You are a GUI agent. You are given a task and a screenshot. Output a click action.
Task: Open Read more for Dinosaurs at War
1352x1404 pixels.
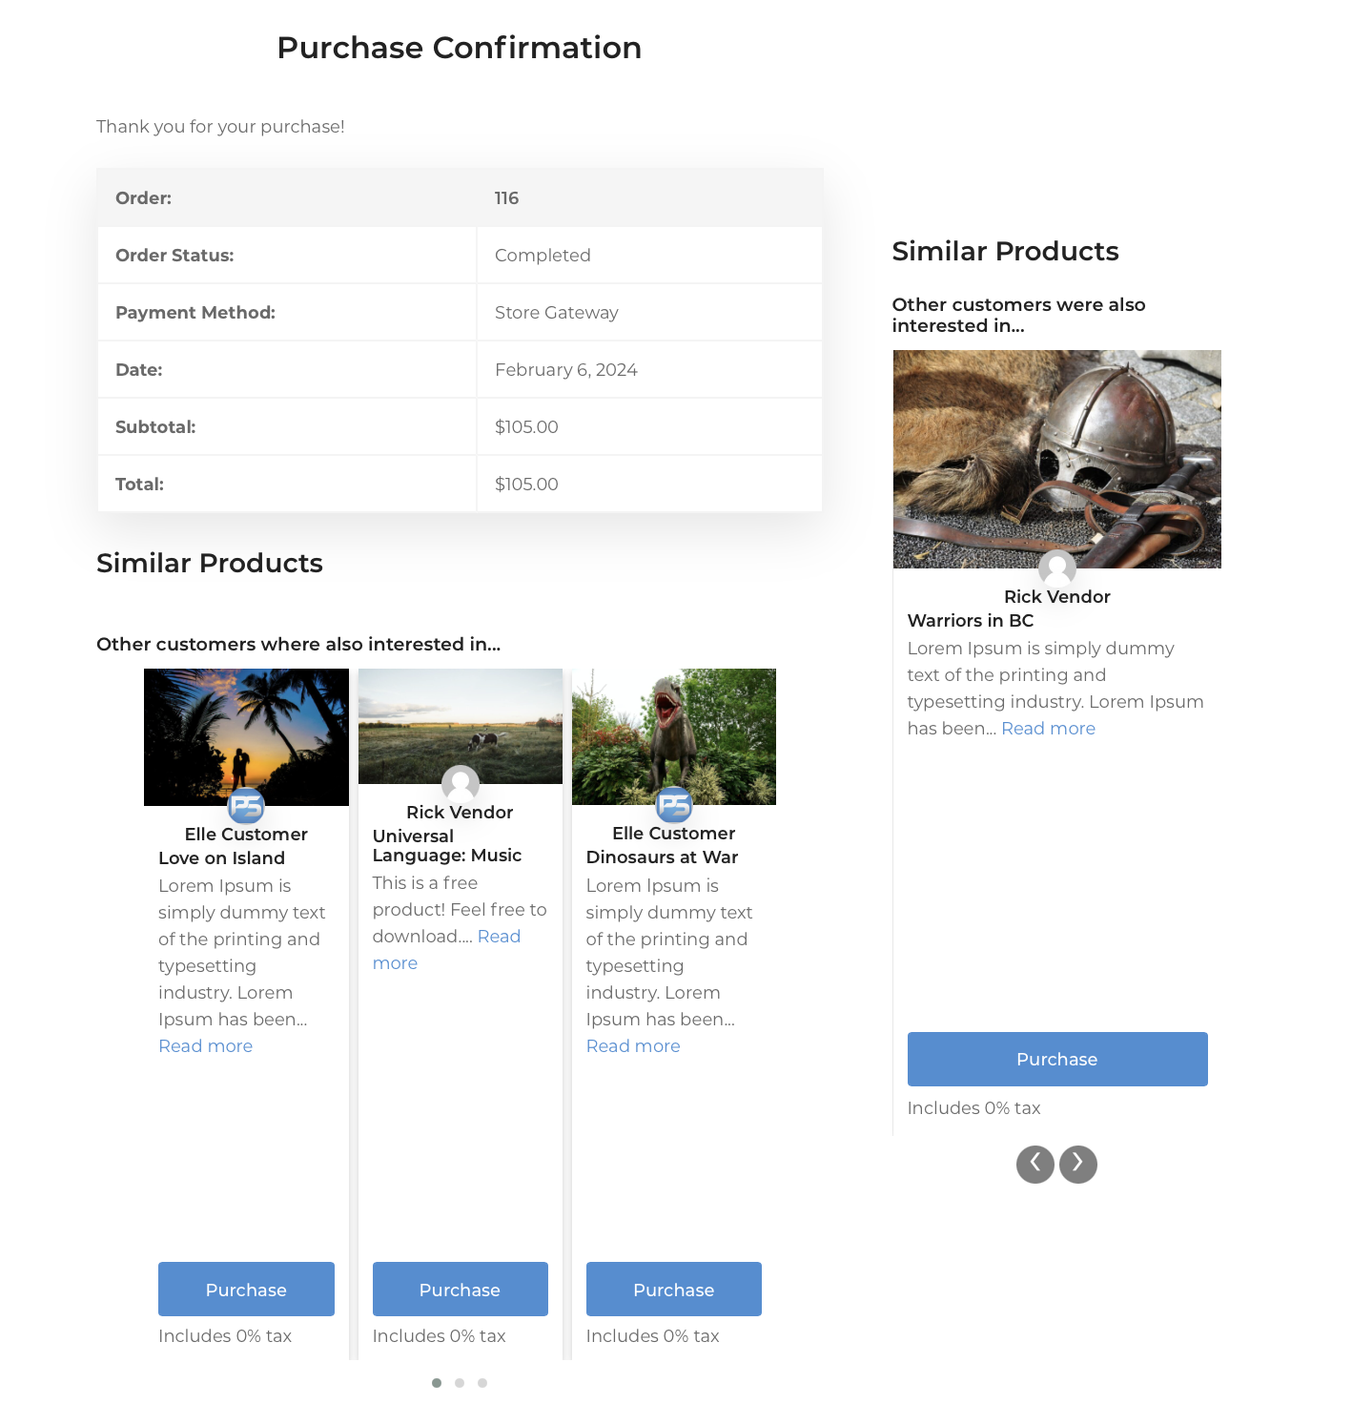click(633, 1046)
